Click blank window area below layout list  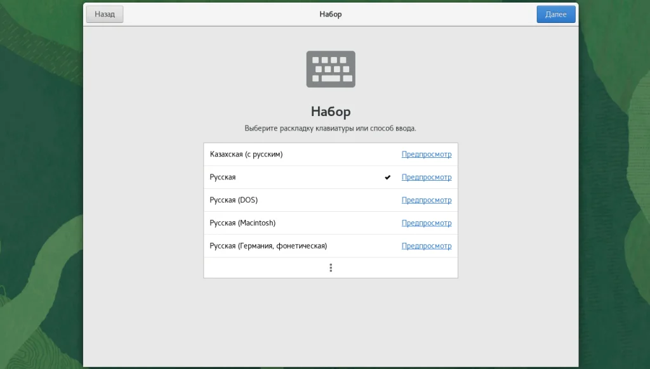[x=331, y=323]
